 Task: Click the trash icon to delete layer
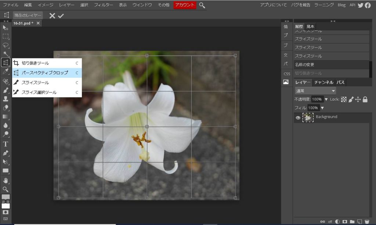(367, 222)
